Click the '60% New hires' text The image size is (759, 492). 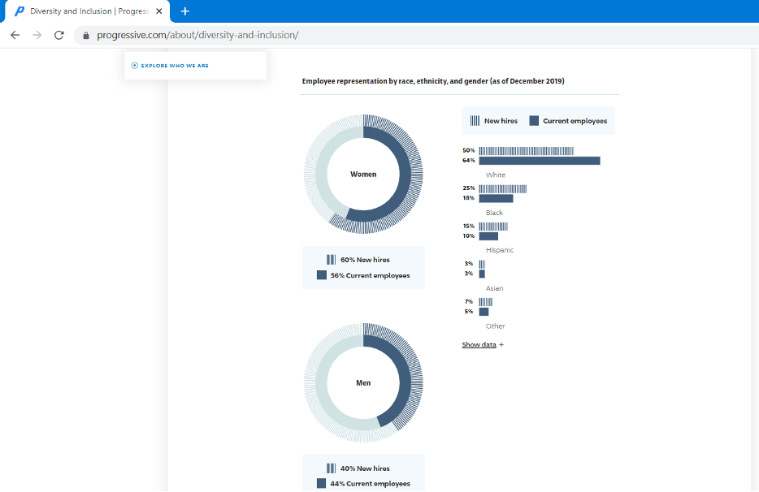[365, 260]
